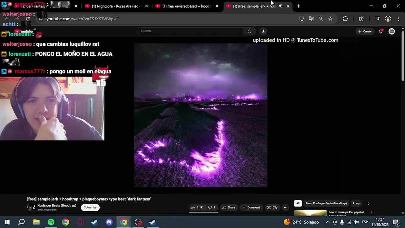
Task: Open Windows taskbar search
Action: (22, 222)
